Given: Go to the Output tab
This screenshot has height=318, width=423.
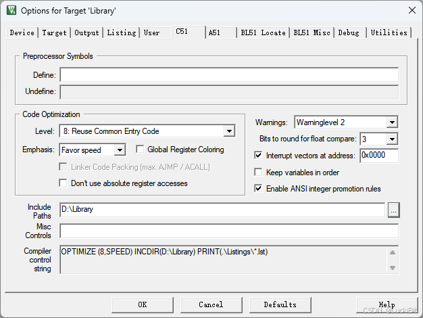Looking at the screenshot, I should [87, 32].
